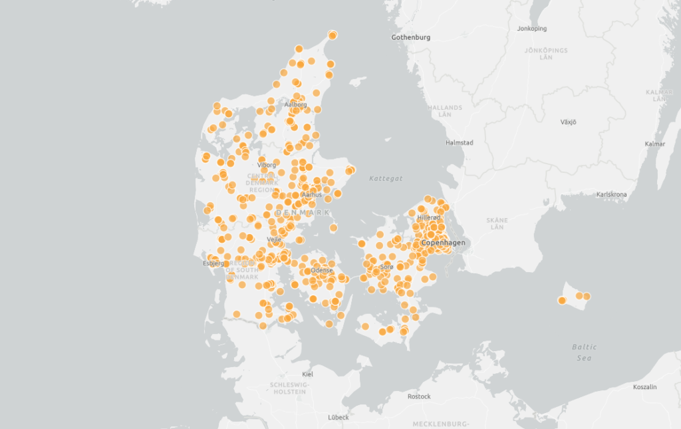
Task: Select the Rostock city label
Action: (x=419, y=396)
